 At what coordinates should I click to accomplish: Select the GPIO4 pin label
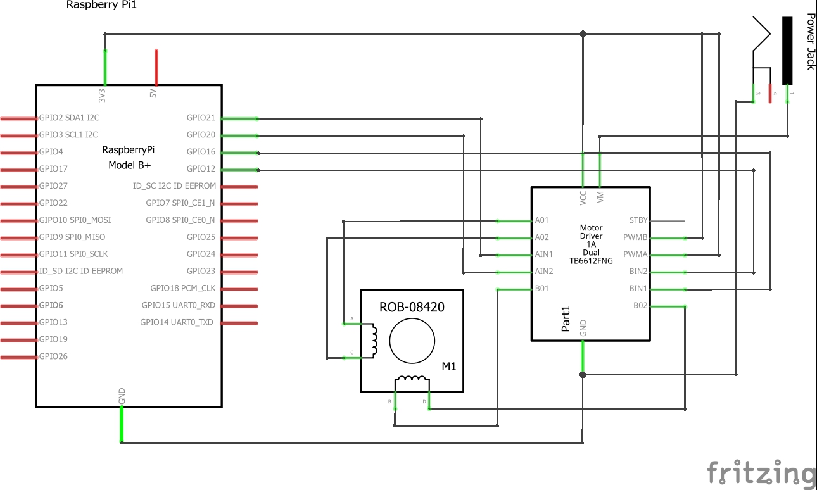[x=51, y=152]
